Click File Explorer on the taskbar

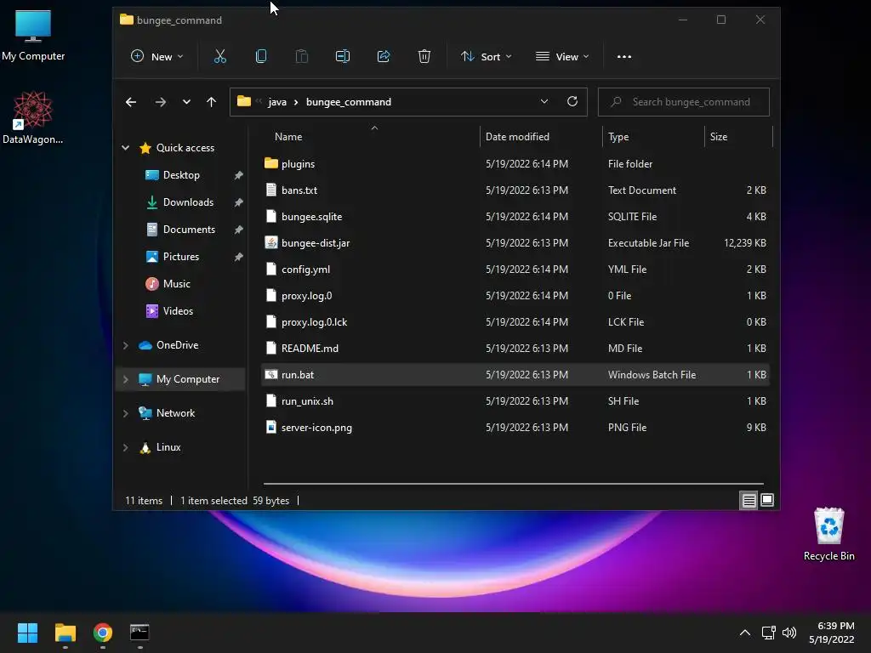(x=65, y=633)
